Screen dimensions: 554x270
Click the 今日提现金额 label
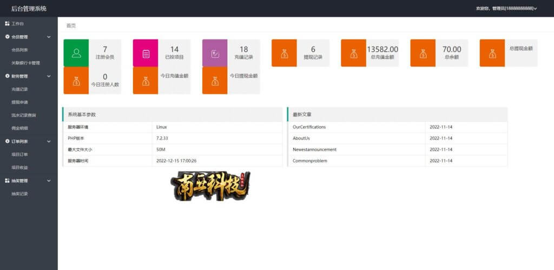(244, 76)
